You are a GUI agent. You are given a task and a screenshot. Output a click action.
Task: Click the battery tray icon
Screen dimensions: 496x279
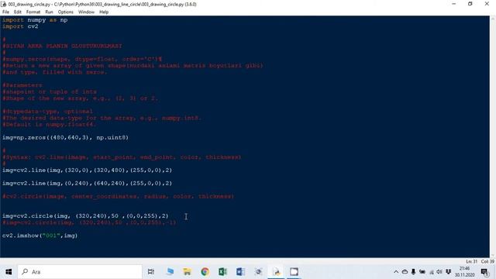tap(422, 272)
